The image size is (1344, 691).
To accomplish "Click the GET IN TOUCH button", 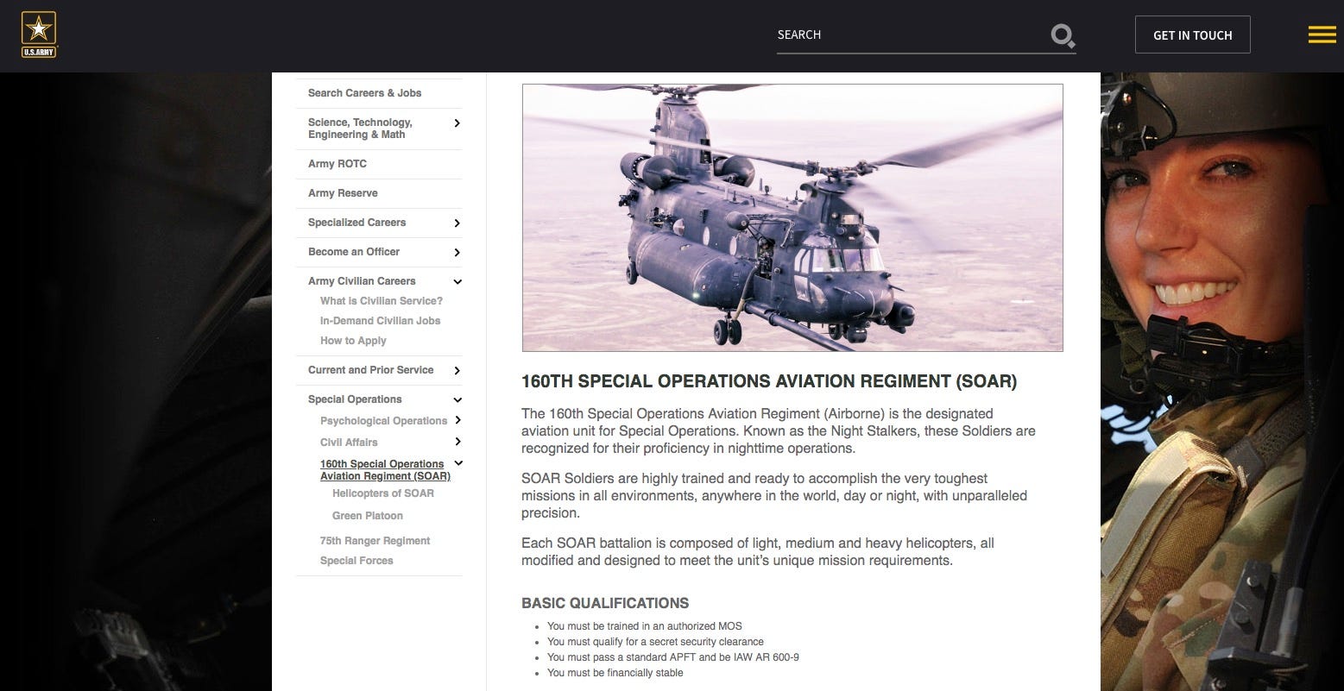I will 1192,35.
